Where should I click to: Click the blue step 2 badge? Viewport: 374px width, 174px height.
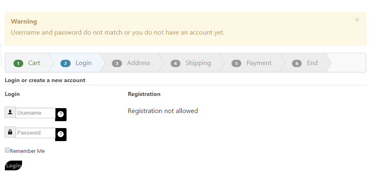(x=65, y=63)
